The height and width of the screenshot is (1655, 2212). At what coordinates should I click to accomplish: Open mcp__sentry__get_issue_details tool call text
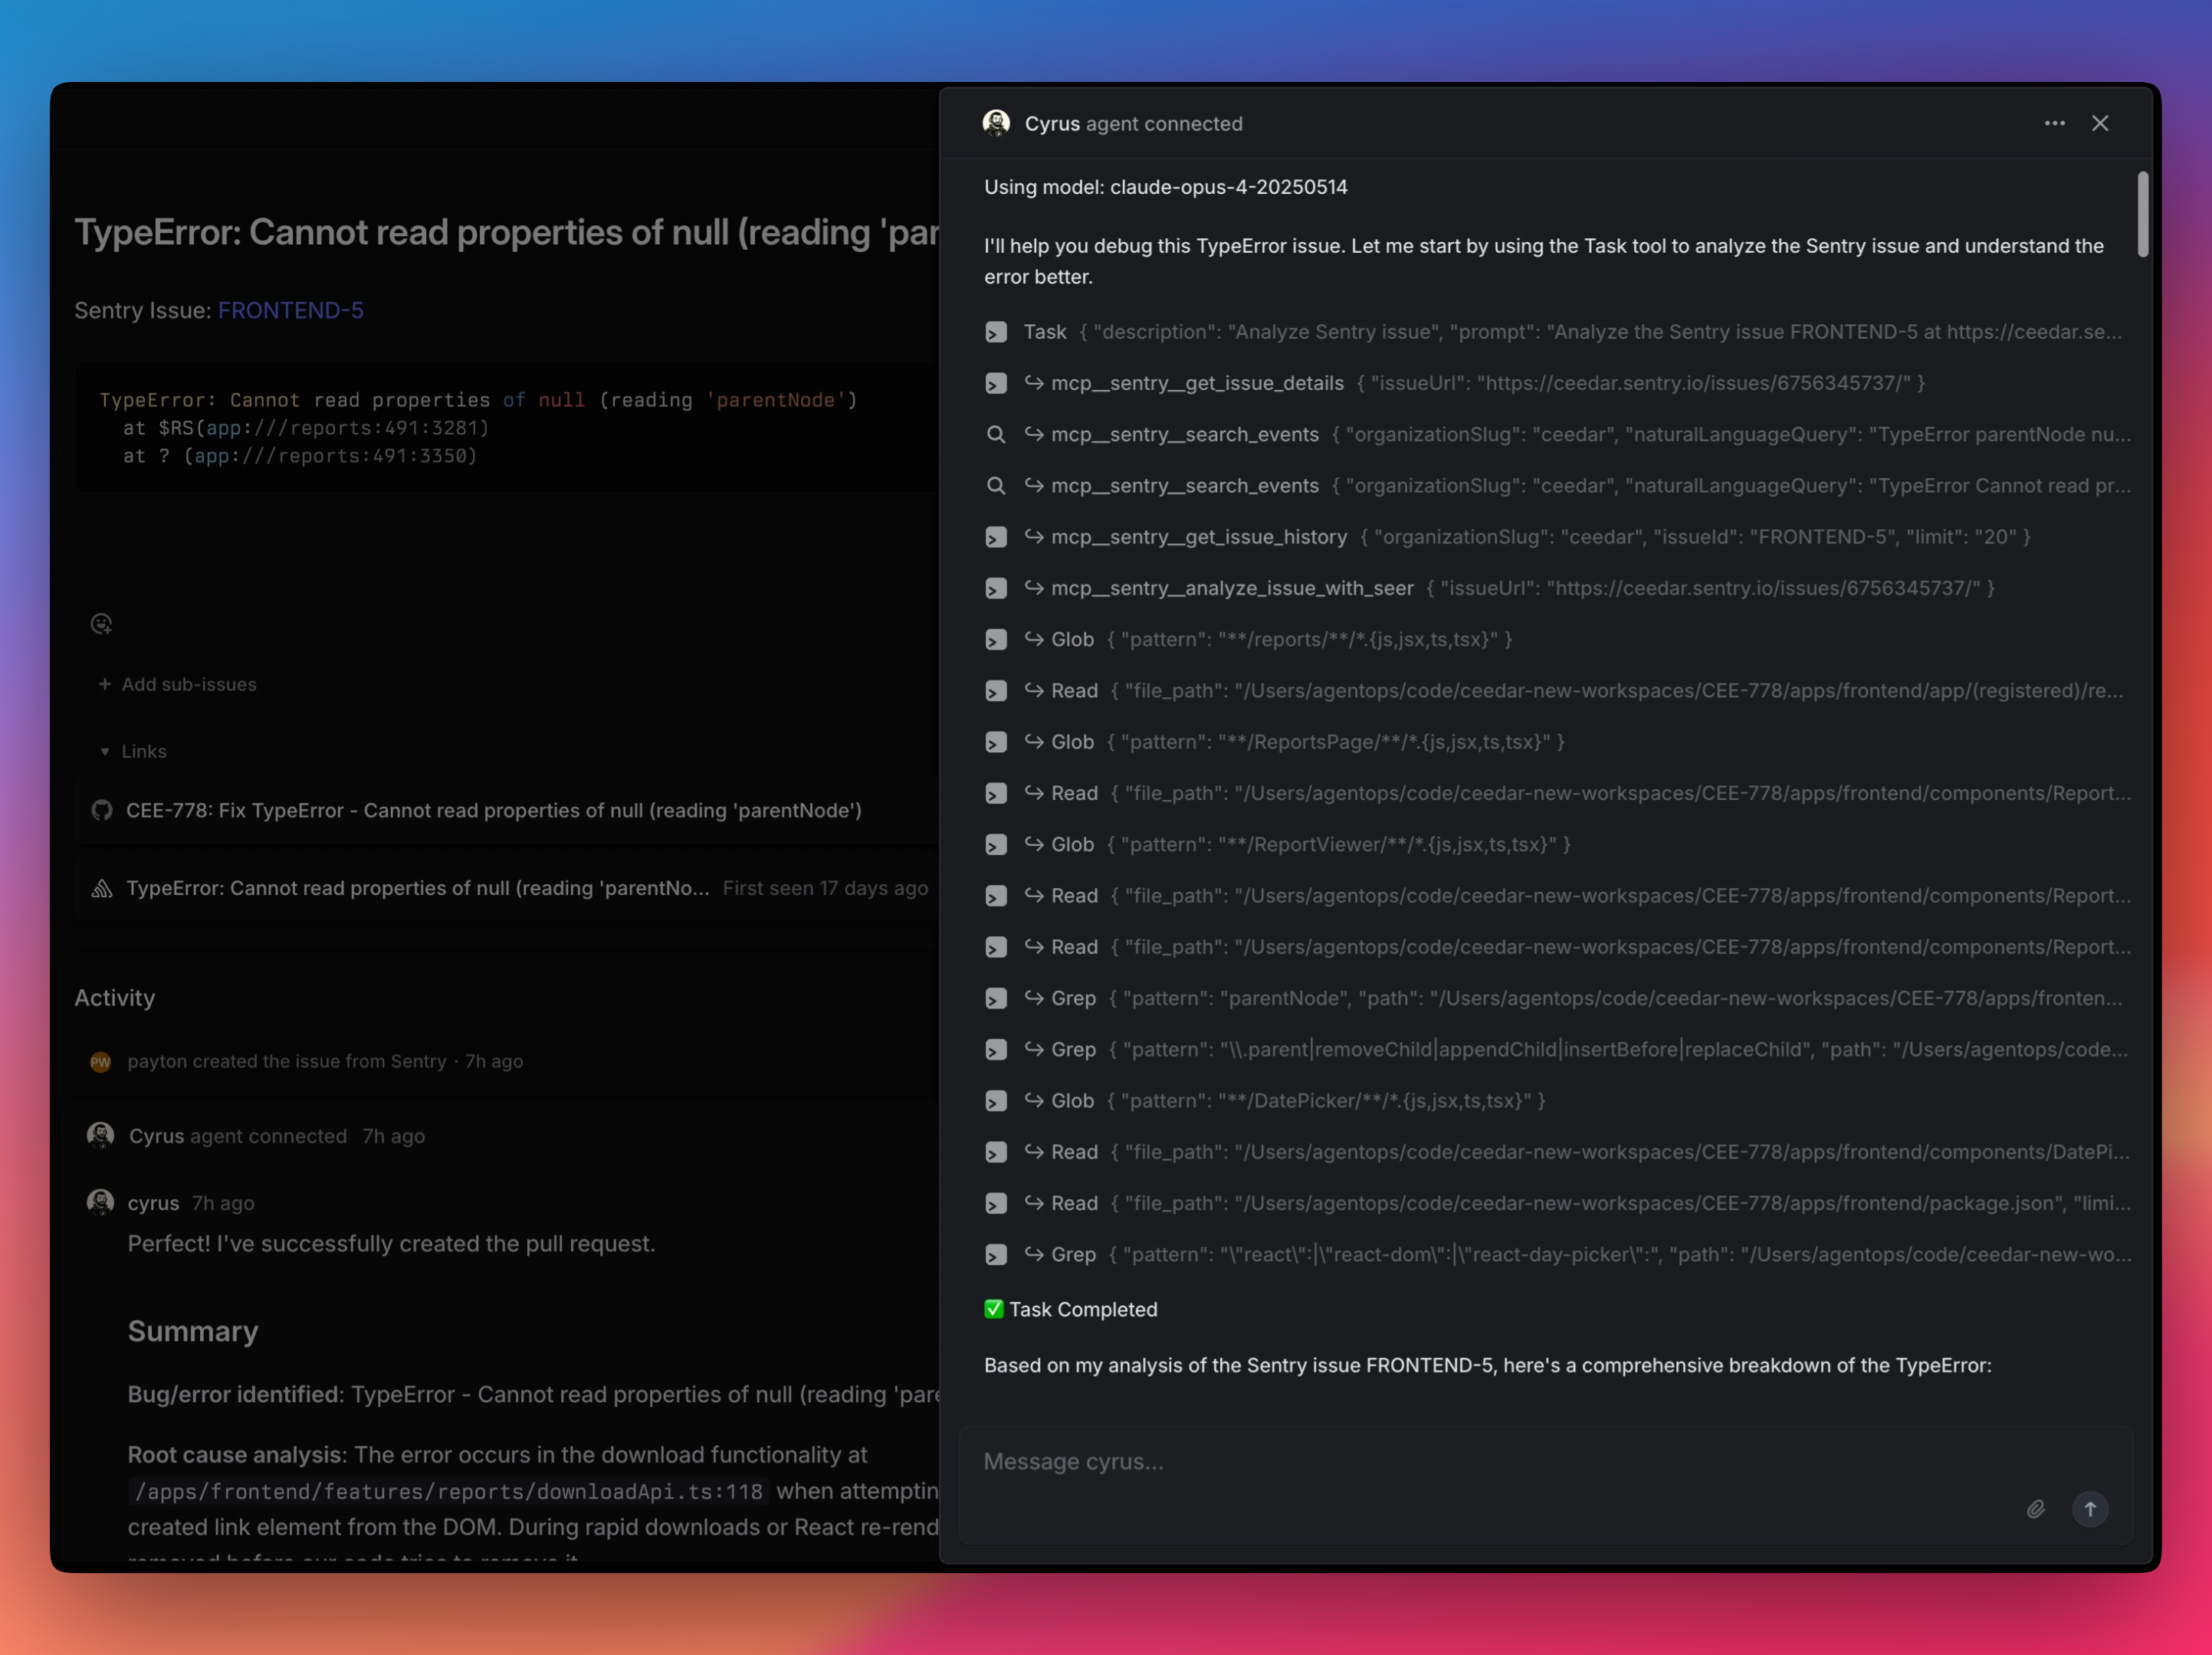coord(1197,384)
